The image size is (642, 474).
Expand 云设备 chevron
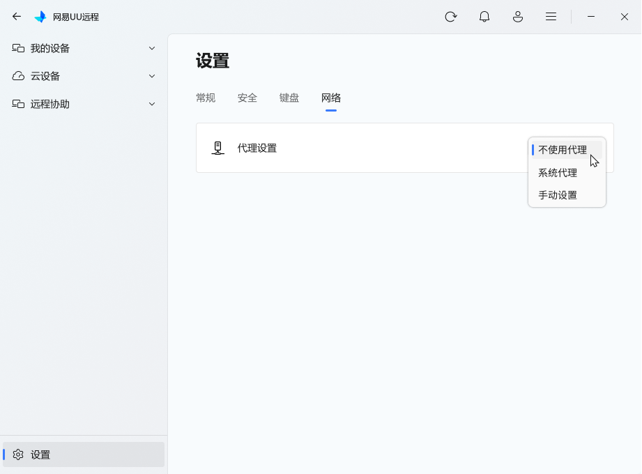coord(152,76)
